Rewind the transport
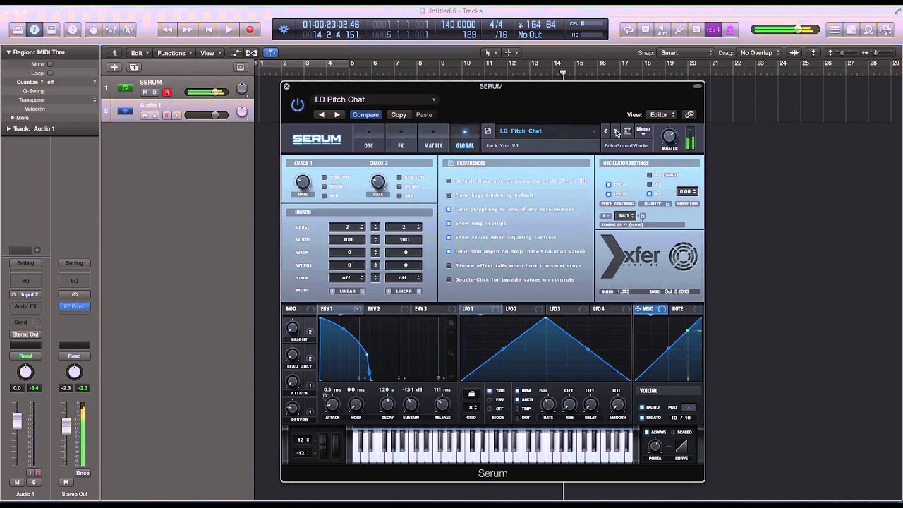The image size is (903, 508). click(167, 30)
